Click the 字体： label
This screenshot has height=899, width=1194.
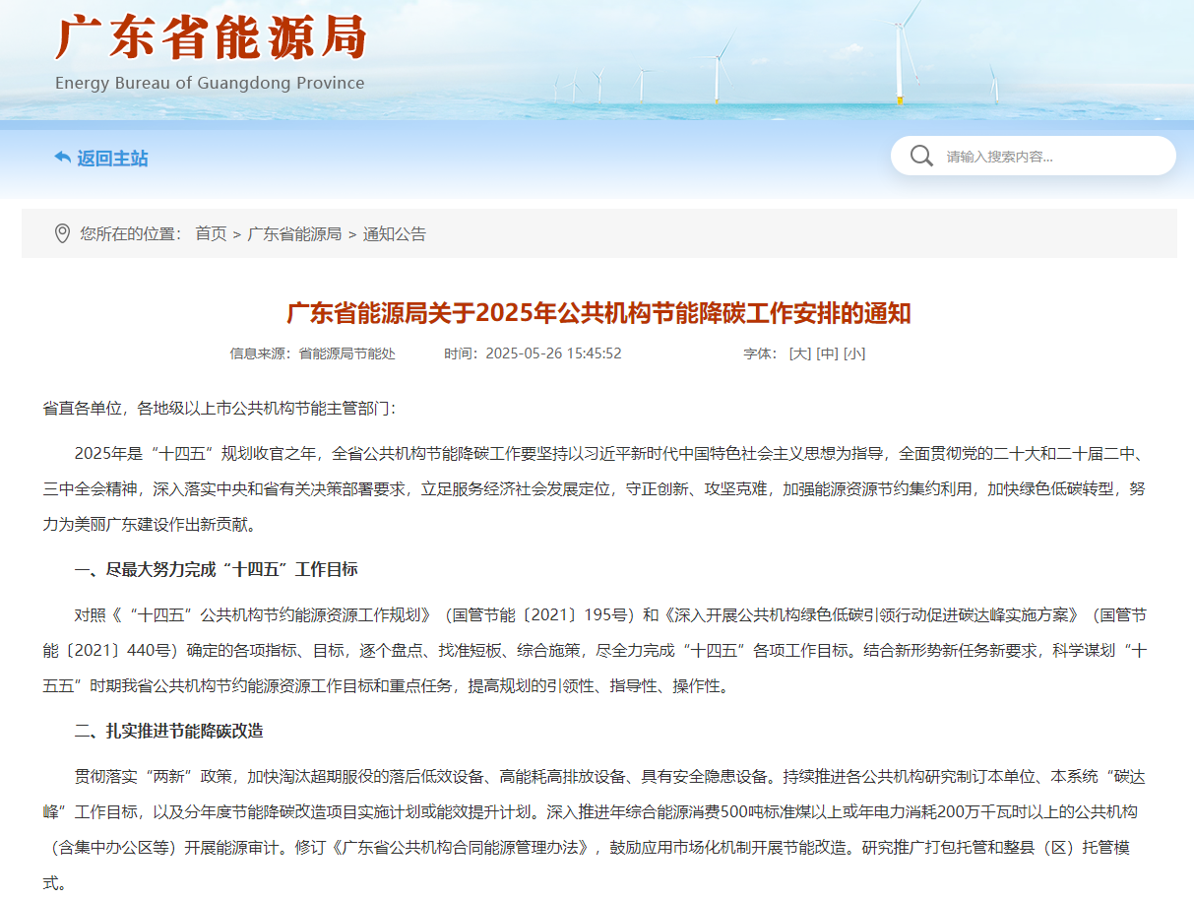coord(760,353)
